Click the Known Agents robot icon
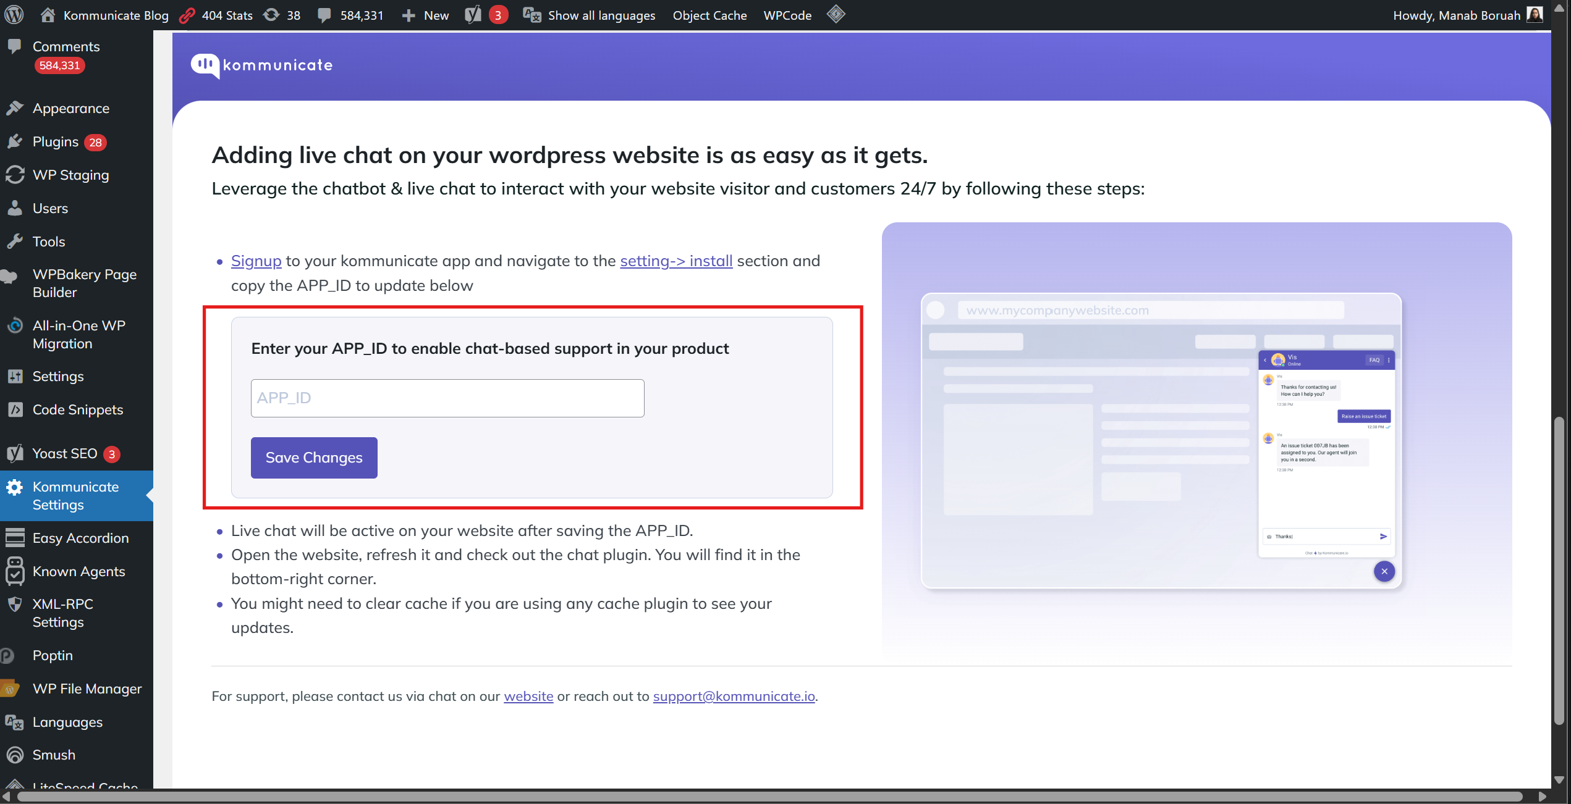Viewport: 1571px width, 804px height. point(15,571)
